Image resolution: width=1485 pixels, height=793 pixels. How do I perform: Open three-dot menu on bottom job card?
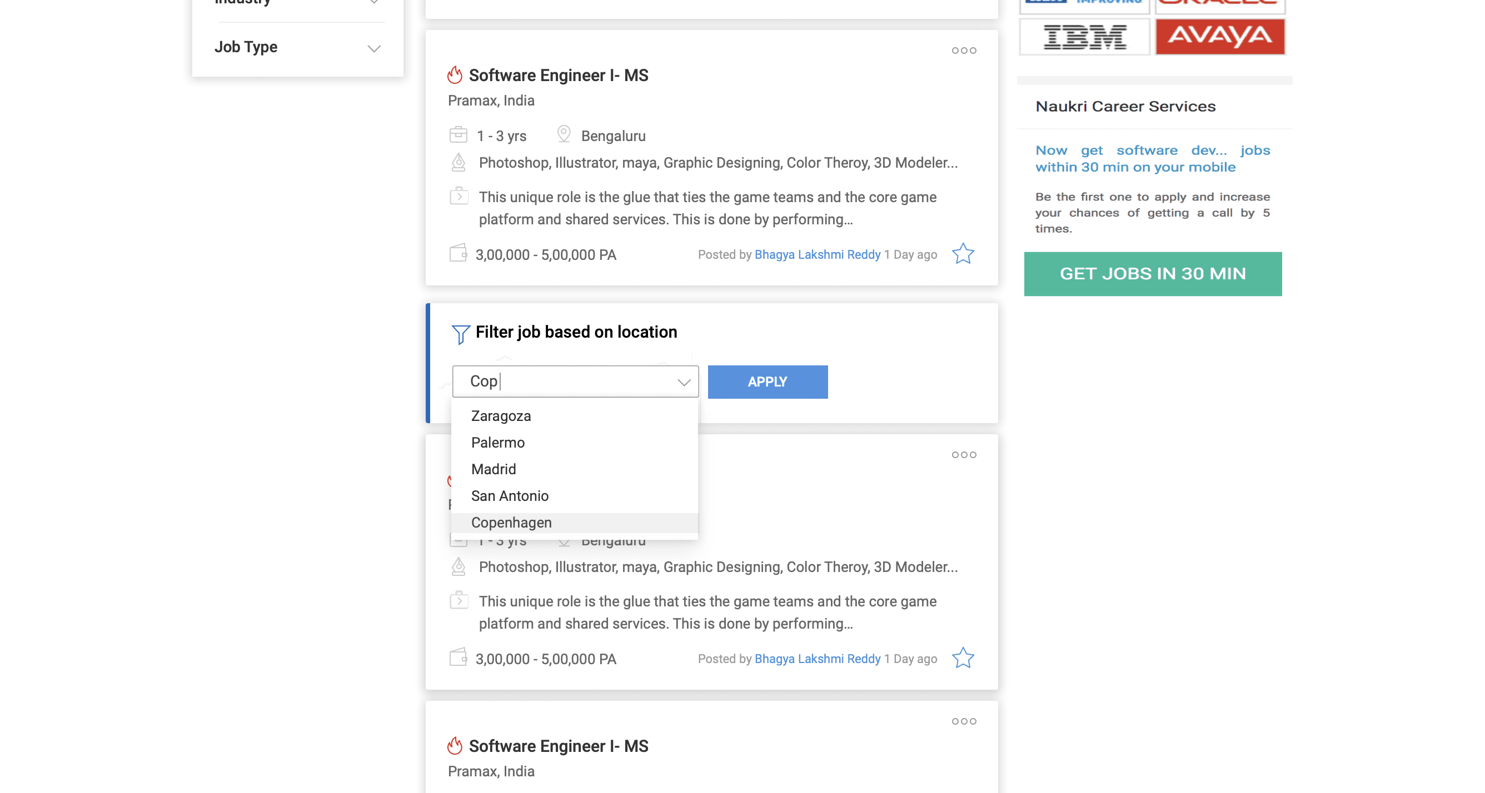[963, 721]
